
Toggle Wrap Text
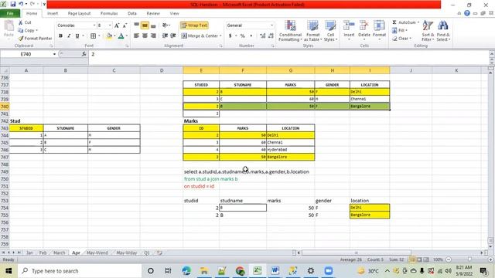(x=194, y=25)
